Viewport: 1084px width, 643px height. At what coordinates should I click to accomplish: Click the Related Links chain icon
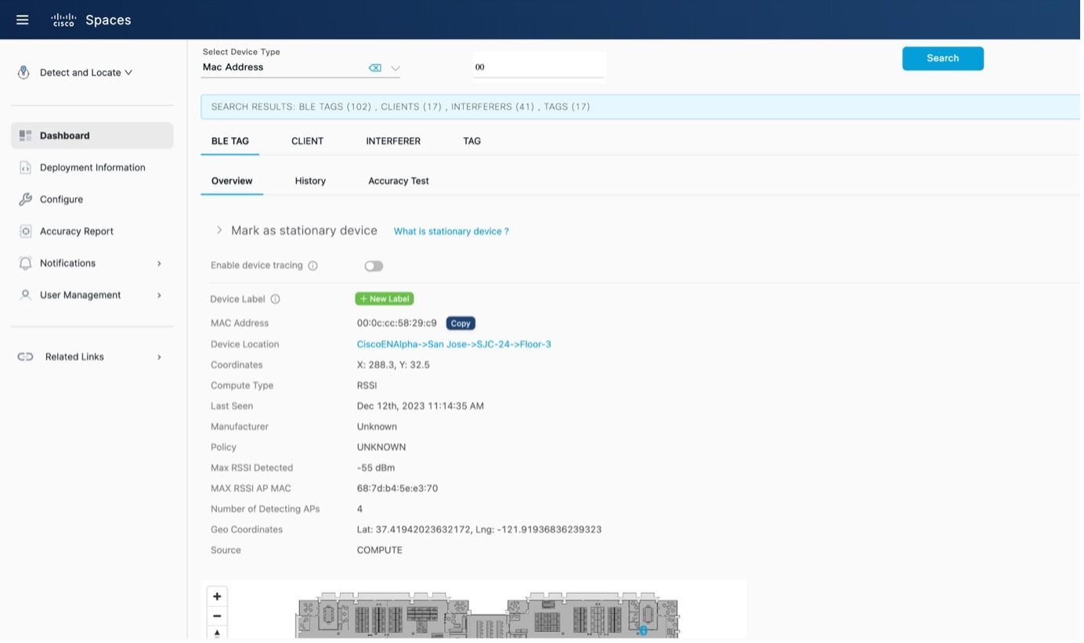click(x=25, y=357)
